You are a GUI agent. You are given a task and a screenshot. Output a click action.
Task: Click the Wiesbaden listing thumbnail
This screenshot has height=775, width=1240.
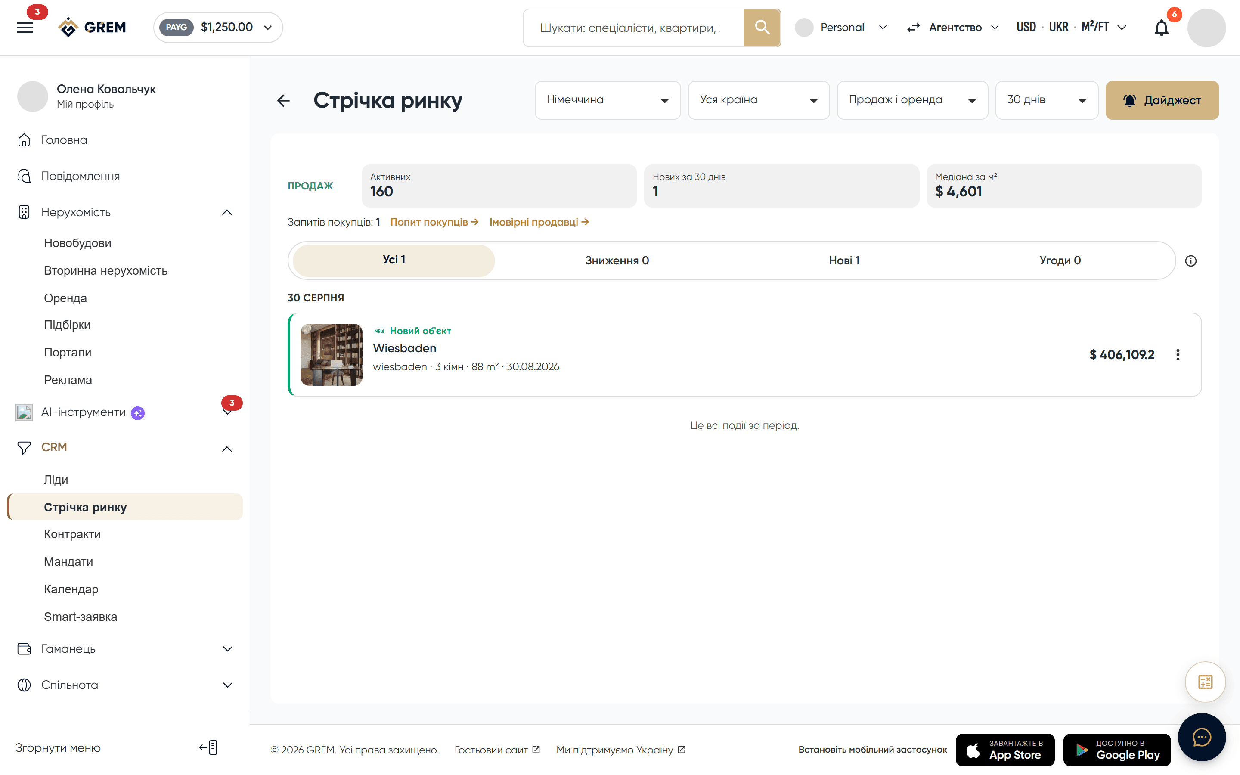tap(331, 355)
